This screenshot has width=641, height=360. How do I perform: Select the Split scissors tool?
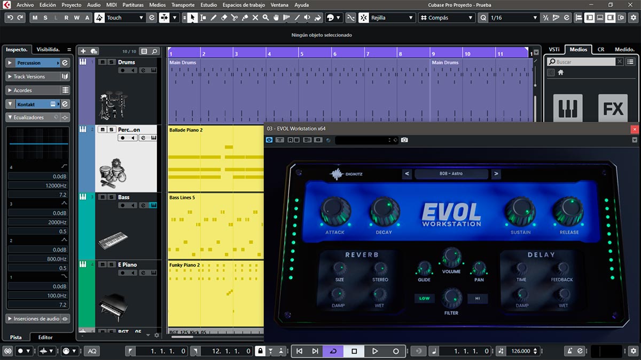coord(234,18)
